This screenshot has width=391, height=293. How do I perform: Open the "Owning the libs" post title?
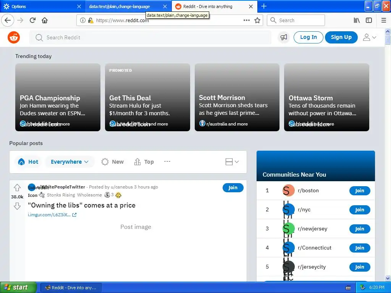click(82, 205)
